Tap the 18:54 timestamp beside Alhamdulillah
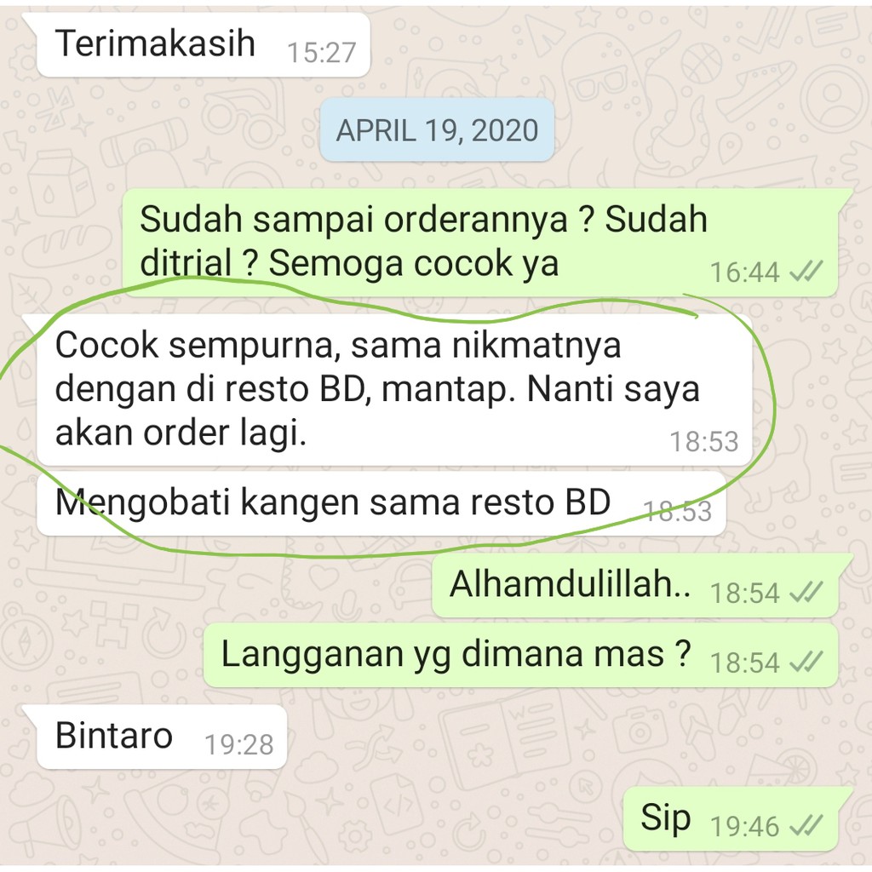The width and height of the screenshot is (872, 872). tap(744, 593)
